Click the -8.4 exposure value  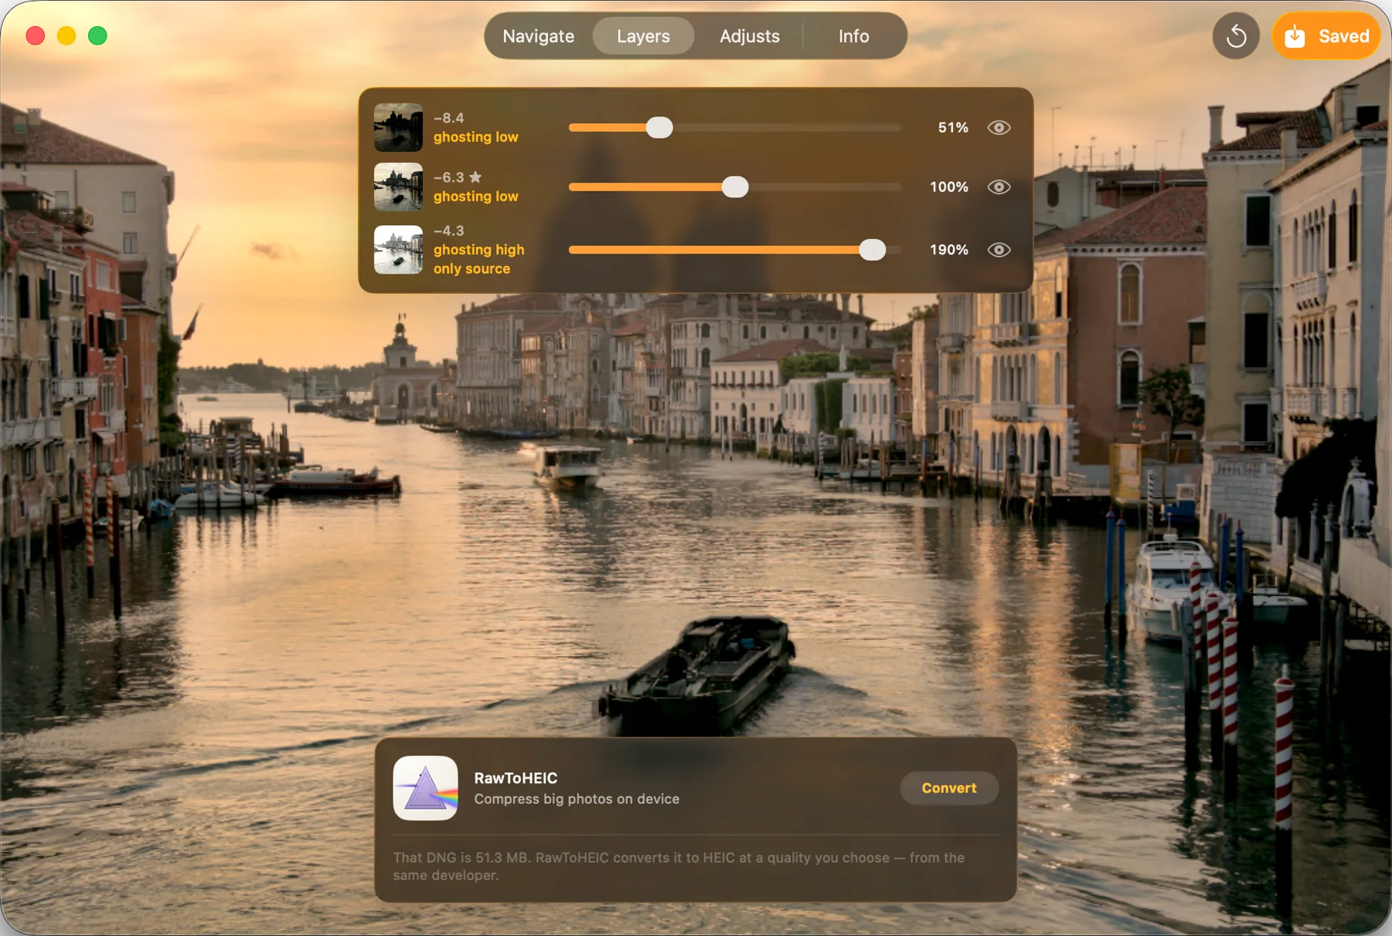pyautogui.click(x=448, y=118)
